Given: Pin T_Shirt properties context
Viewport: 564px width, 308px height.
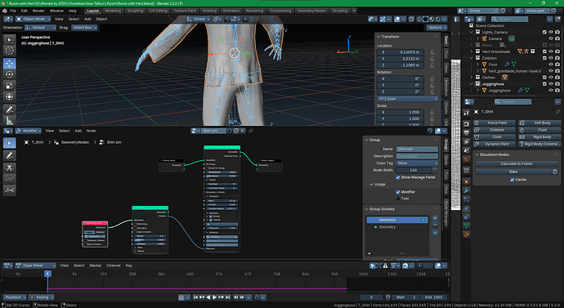Looking at the screenshot, I should click(558, 112).
